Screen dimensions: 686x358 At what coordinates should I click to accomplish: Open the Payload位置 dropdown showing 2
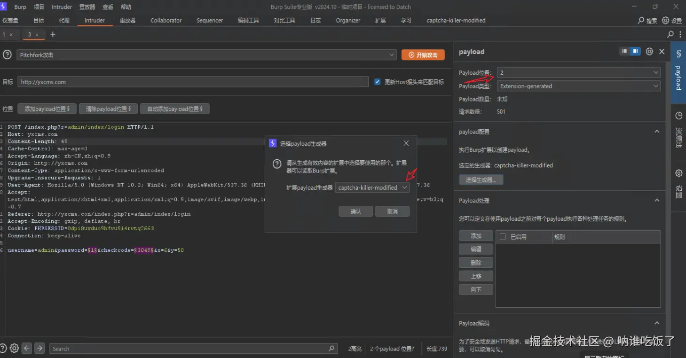[578, 73]
